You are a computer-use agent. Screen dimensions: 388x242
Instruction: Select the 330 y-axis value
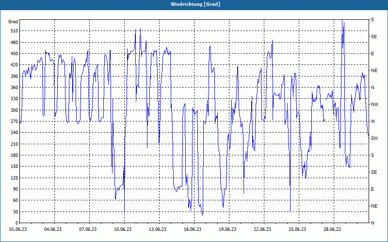pyautogui.click(x=14, y=99)
